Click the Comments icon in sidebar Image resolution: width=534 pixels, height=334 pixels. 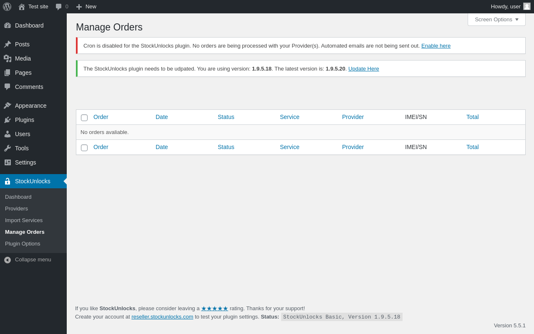(8, 87)
